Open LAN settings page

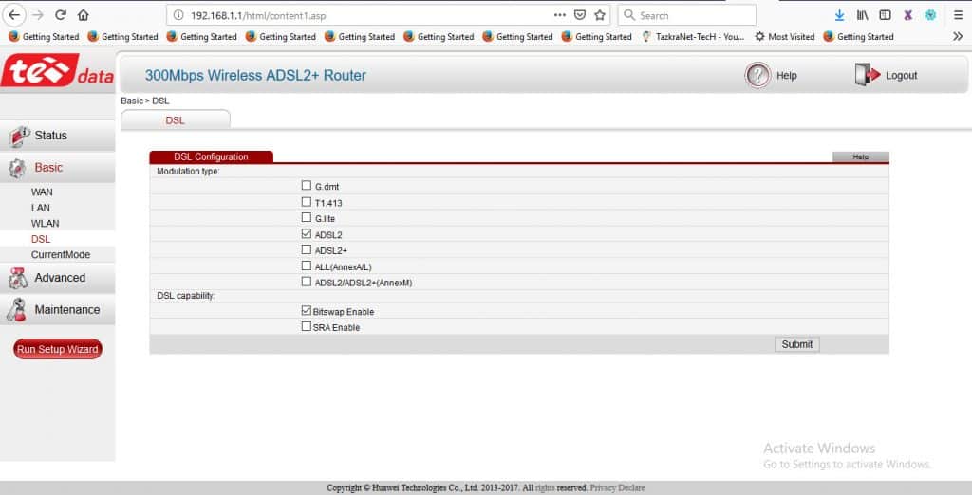click(x=40, y=208)
